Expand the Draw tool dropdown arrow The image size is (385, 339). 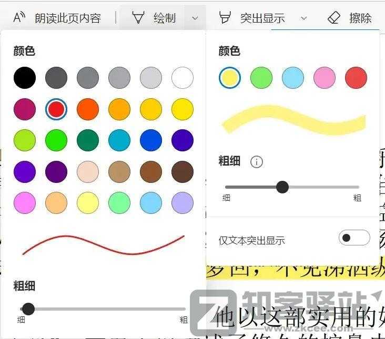[195, 18]
